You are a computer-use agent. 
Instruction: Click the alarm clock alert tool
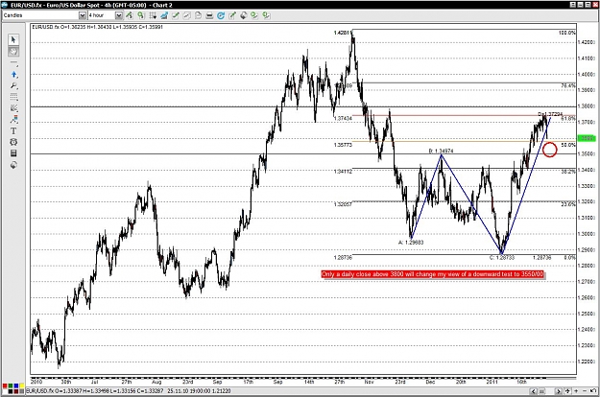[13, 142]
